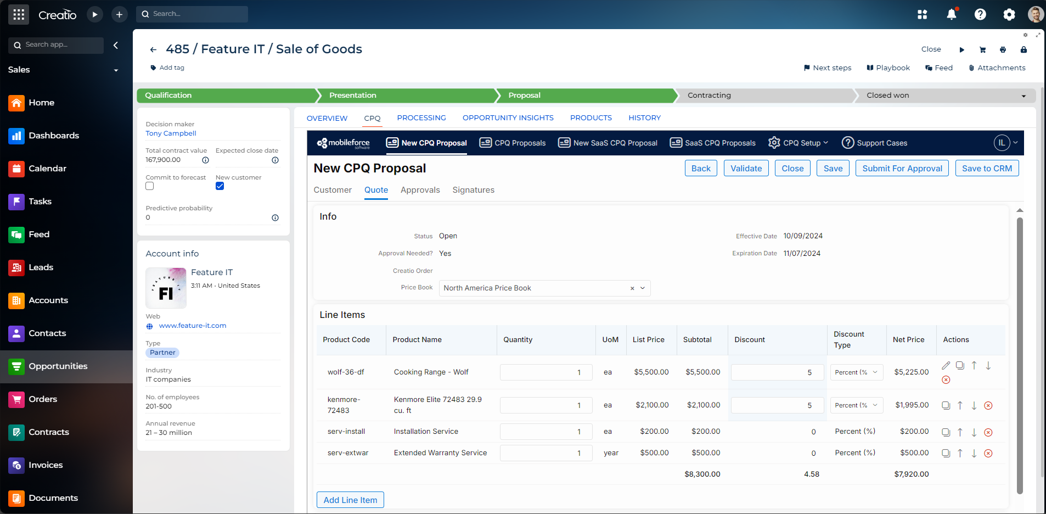Open the applications hub icon
Viewport: 1046px width, 514px height.
923,14
